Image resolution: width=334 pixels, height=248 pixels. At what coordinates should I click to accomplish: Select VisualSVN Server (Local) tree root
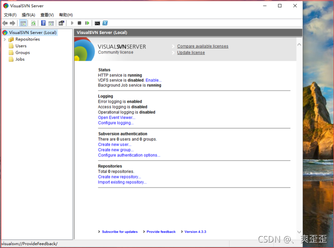click(32, 32)
